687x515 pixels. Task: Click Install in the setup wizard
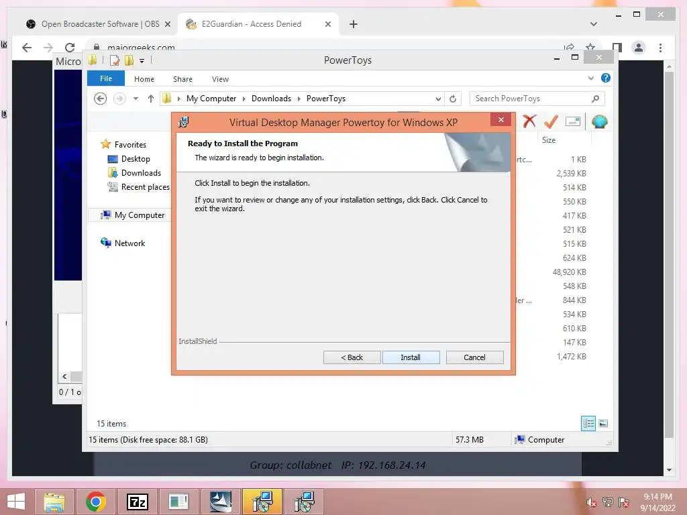pyautogui.click(x=411, y=357)
